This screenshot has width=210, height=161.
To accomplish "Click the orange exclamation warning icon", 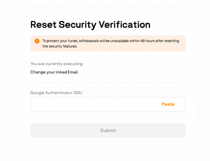I will tap(37, 41).
